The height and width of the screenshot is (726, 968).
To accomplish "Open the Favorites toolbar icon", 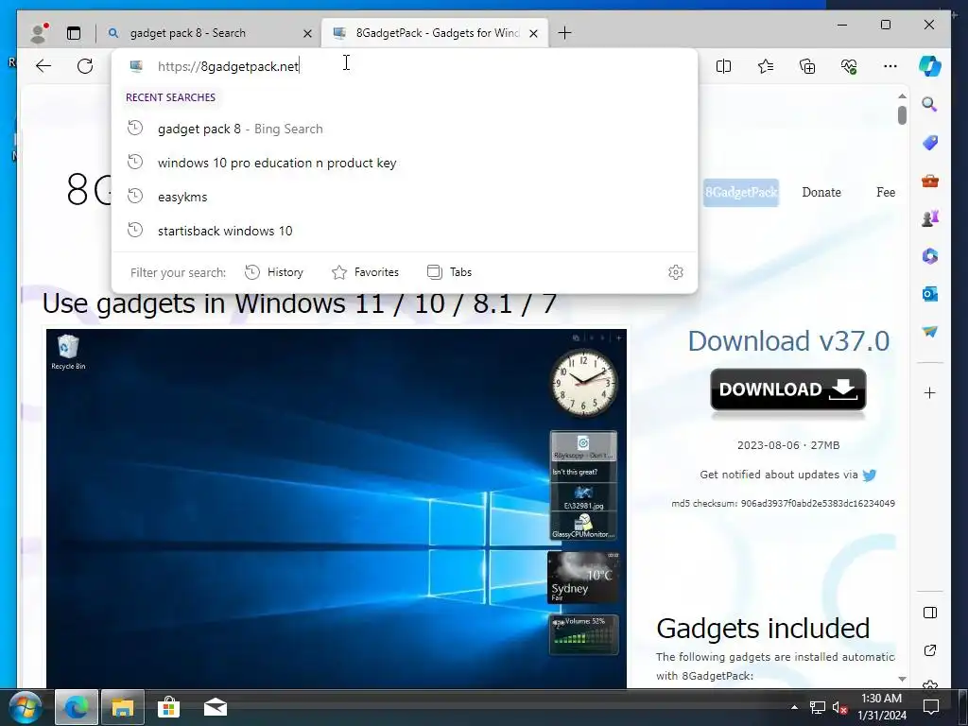I will point(766,66).
